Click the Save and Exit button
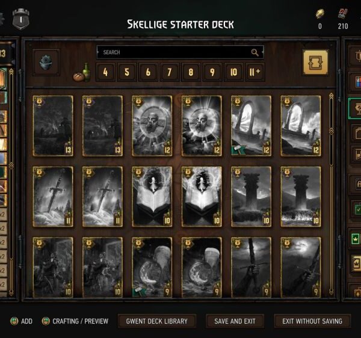361x338 pixels. [x=235, y=321]
